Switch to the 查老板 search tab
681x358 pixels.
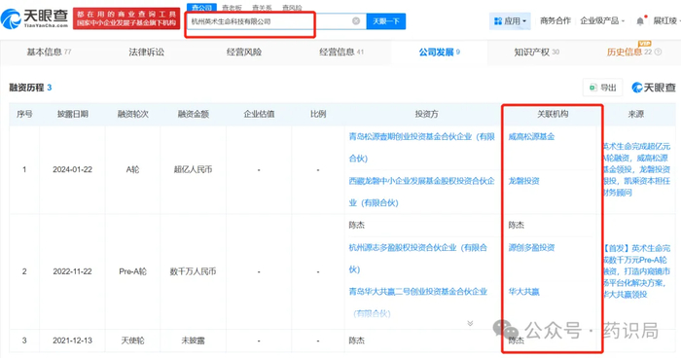tap(232, 8)
